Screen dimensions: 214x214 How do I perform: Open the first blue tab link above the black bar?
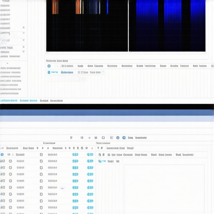pos(9,101)
